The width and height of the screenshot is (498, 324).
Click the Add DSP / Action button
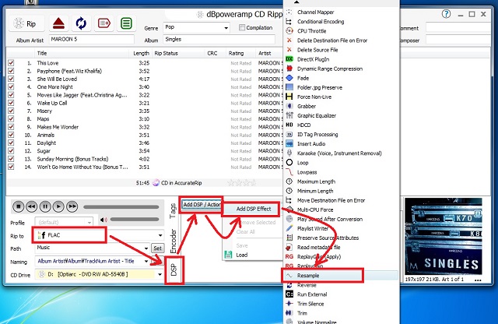202,205
